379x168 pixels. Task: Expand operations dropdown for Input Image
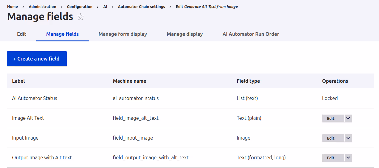click(x=348, y=138)
